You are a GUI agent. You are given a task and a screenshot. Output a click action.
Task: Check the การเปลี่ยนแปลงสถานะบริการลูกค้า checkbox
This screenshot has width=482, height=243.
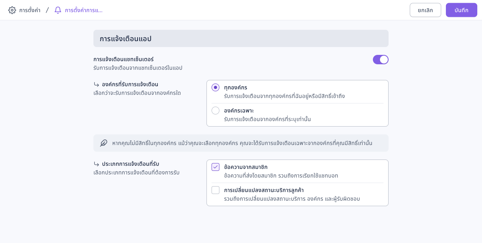pos(215,190)
